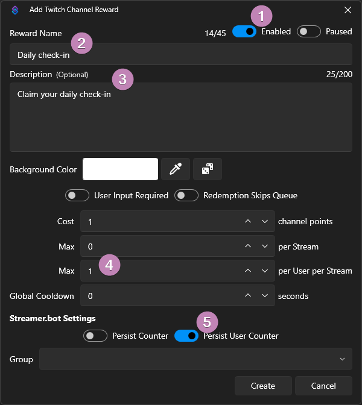362x405 pixels.
Task: Click the Background Color label
Action: click(x=43, y=169)
